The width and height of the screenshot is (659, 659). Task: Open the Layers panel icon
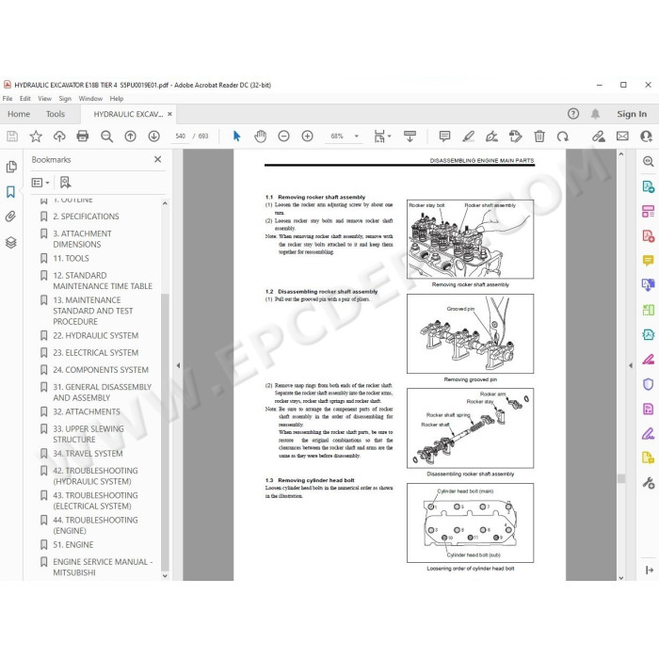[11, 243]
